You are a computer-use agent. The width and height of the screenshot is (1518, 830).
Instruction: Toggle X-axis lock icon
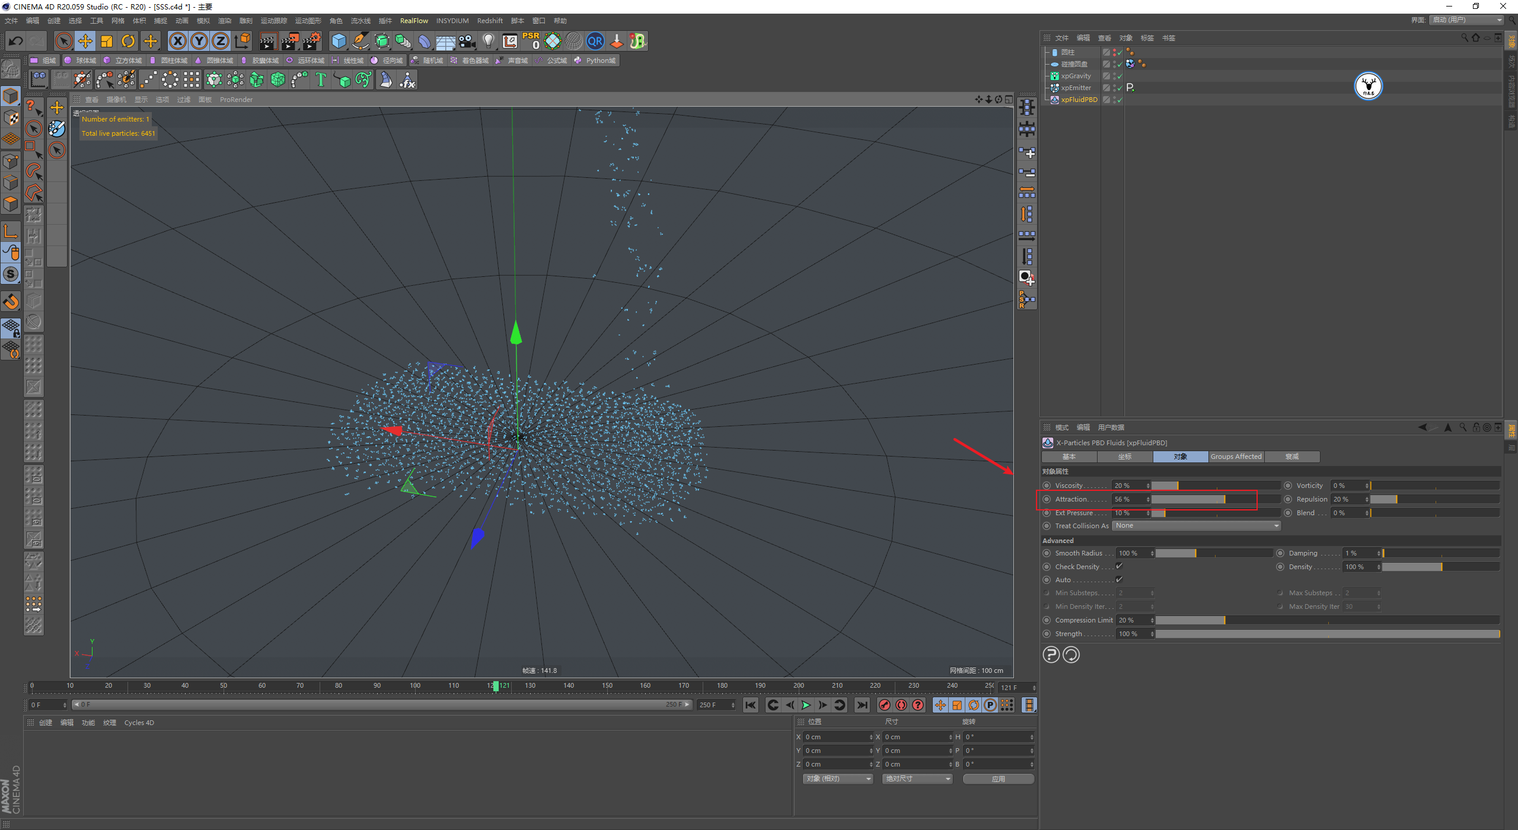177,41
